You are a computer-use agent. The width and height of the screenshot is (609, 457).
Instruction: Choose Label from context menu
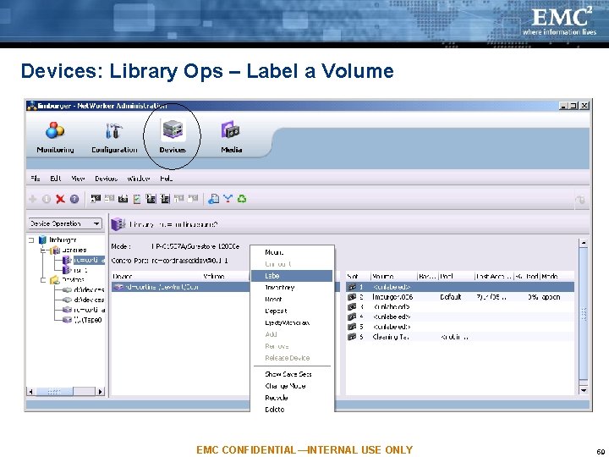point(292,276)
